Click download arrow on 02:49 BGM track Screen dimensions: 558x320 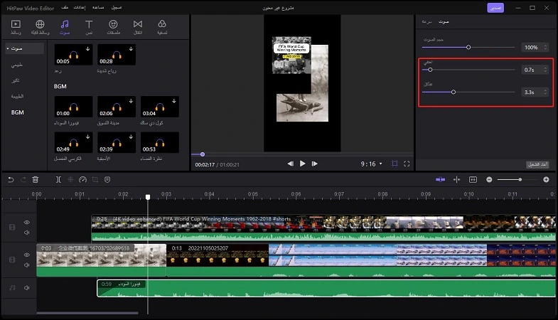click(87, 137)
